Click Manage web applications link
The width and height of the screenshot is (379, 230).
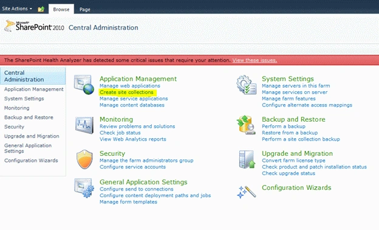coord(130,86)
